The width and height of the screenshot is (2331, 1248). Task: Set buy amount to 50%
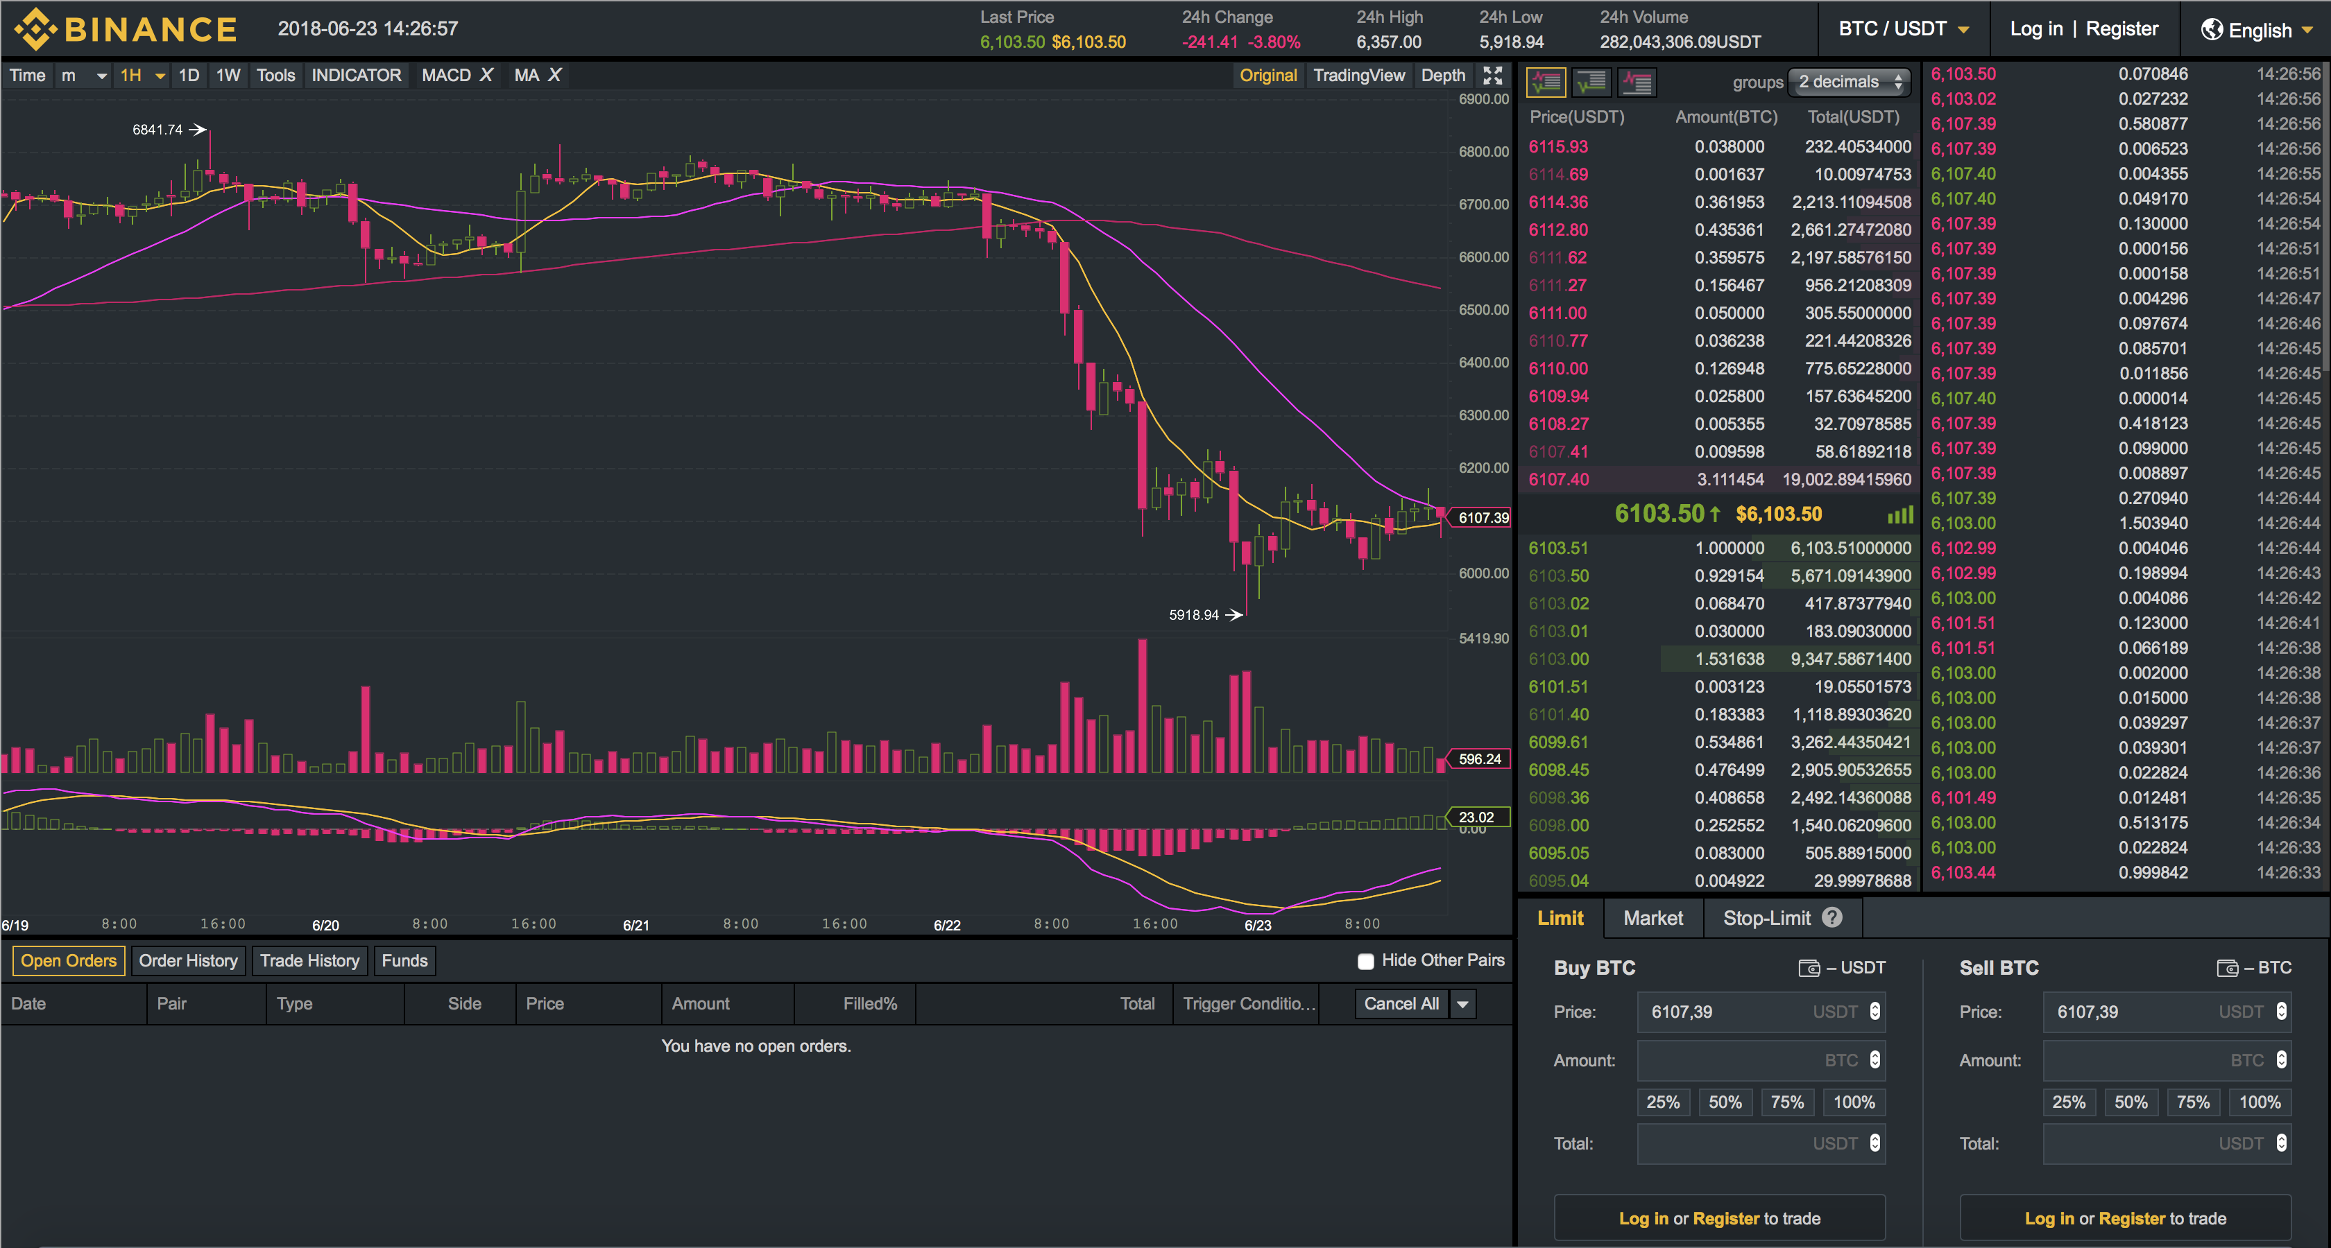[x=1725, y=1102]
